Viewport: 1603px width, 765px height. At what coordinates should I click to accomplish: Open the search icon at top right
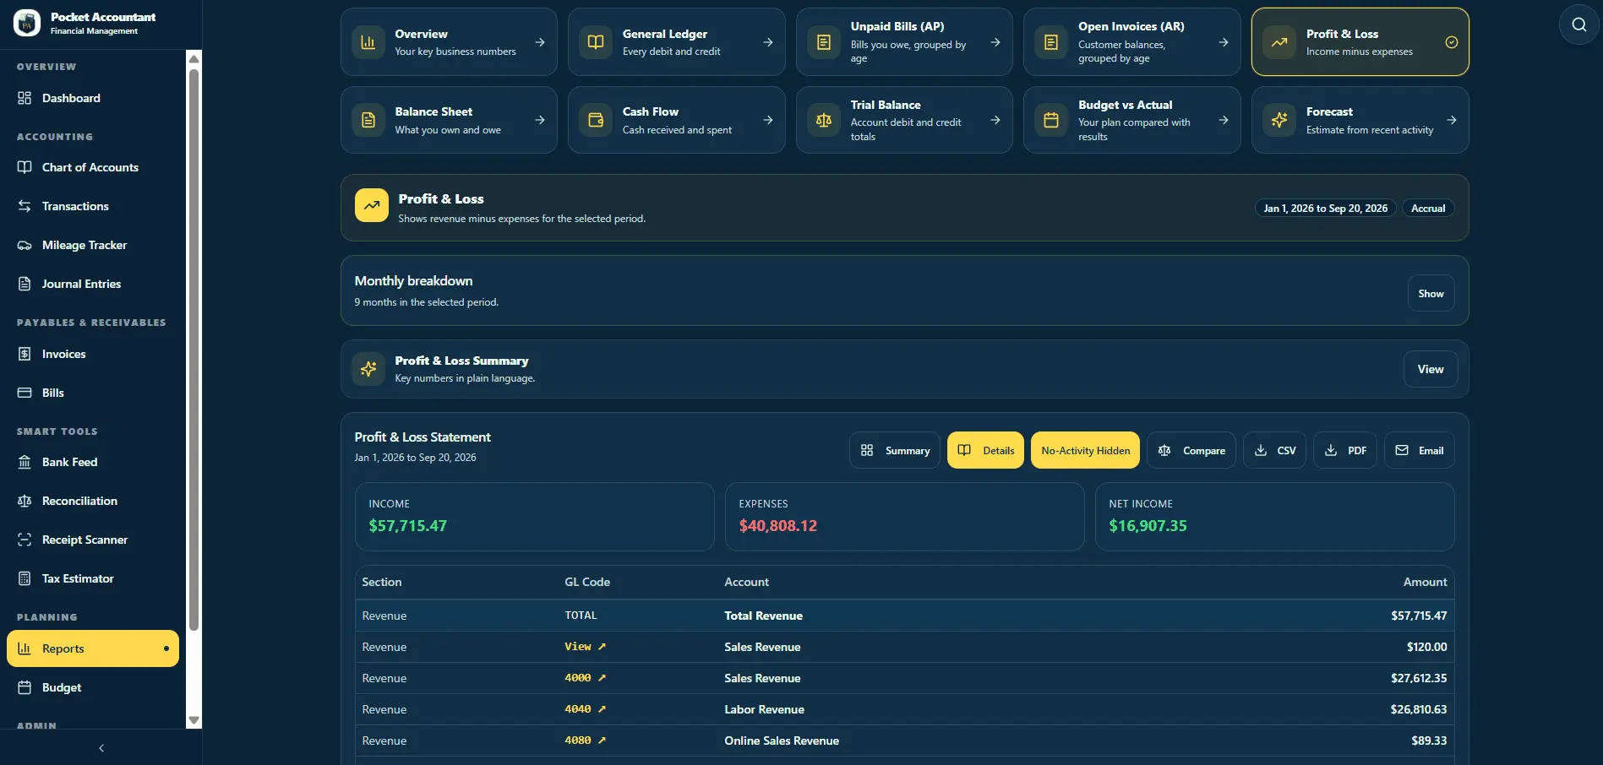click(1578, 24)
